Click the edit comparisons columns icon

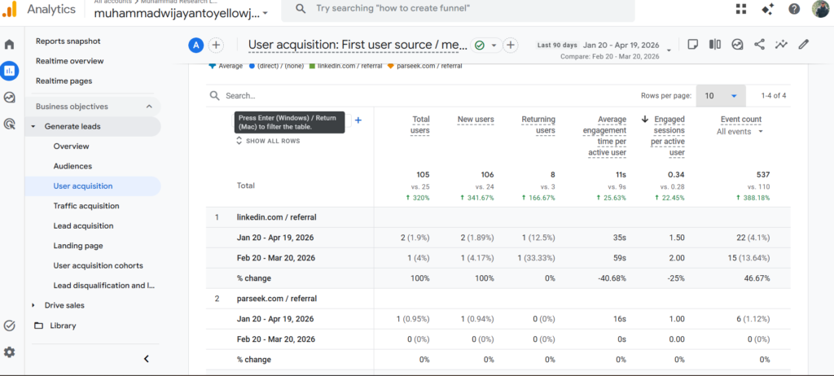pos(715,44)
